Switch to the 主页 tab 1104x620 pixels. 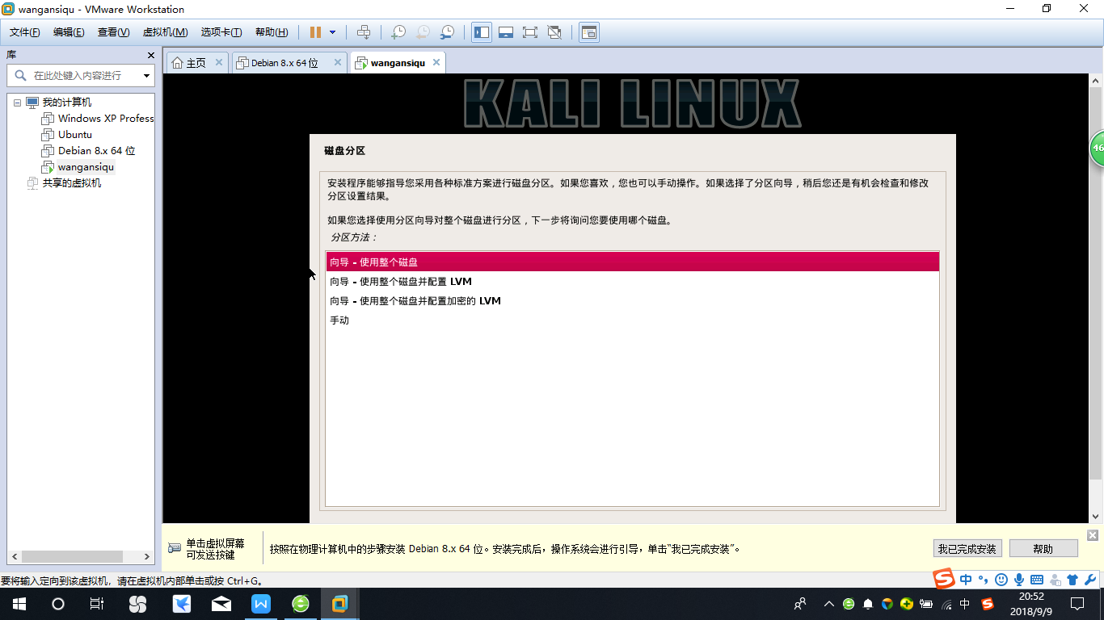(196, 63)
